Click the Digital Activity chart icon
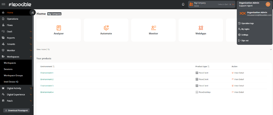273x115 pixels. [3, 88]
